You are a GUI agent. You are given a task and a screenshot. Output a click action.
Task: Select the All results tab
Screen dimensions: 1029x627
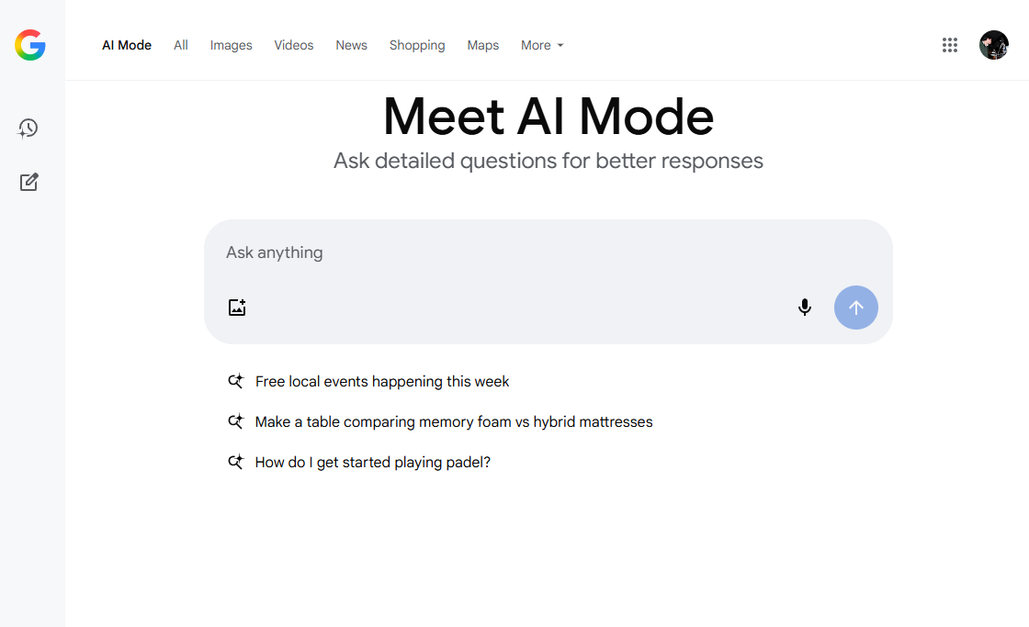point(180,45)
